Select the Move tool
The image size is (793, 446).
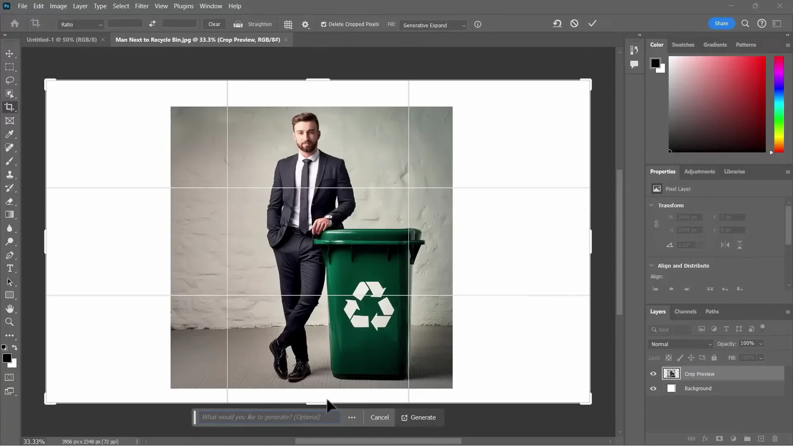click(x=9, y=54)
